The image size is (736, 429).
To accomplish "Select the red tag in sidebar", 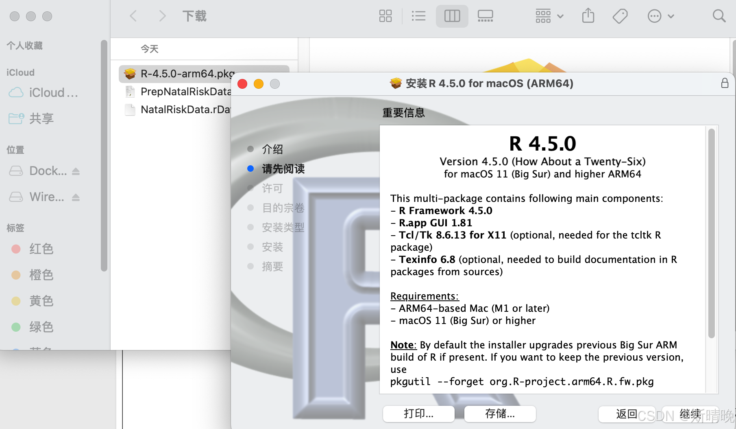I will pos(33,249).
